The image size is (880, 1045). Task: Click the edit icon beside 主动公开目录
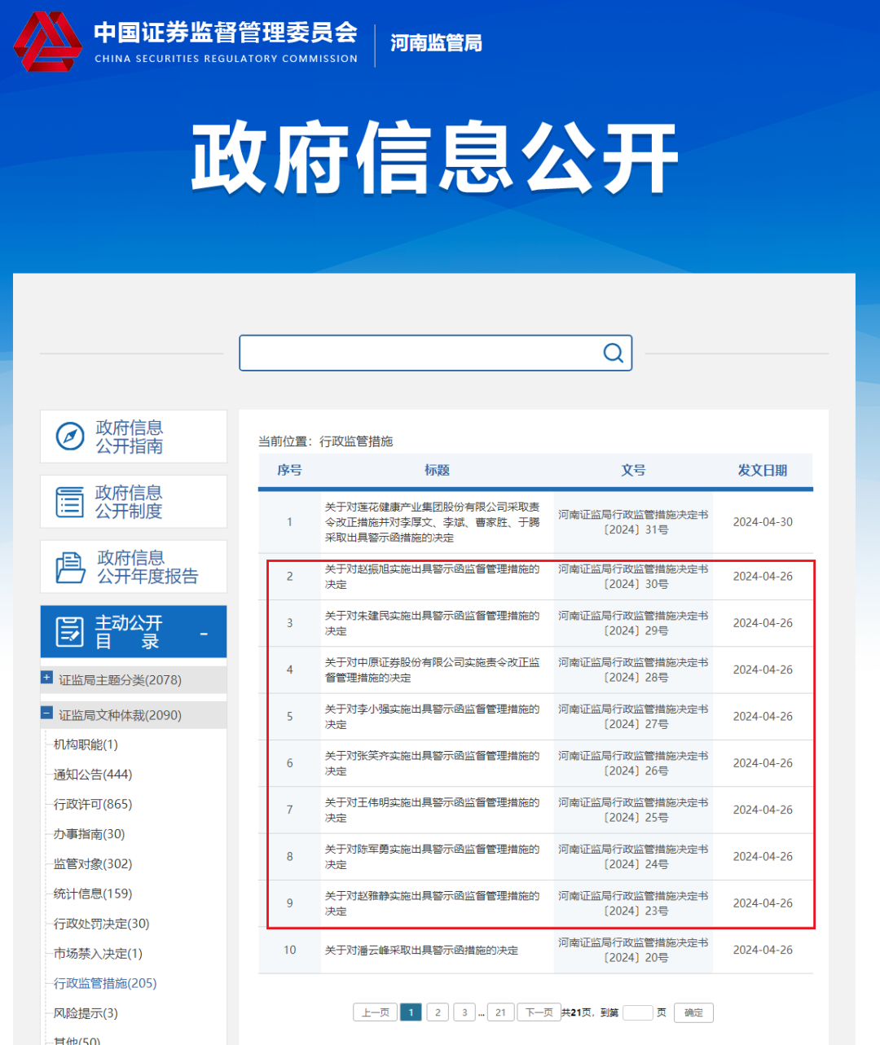(x=69, y=632)
